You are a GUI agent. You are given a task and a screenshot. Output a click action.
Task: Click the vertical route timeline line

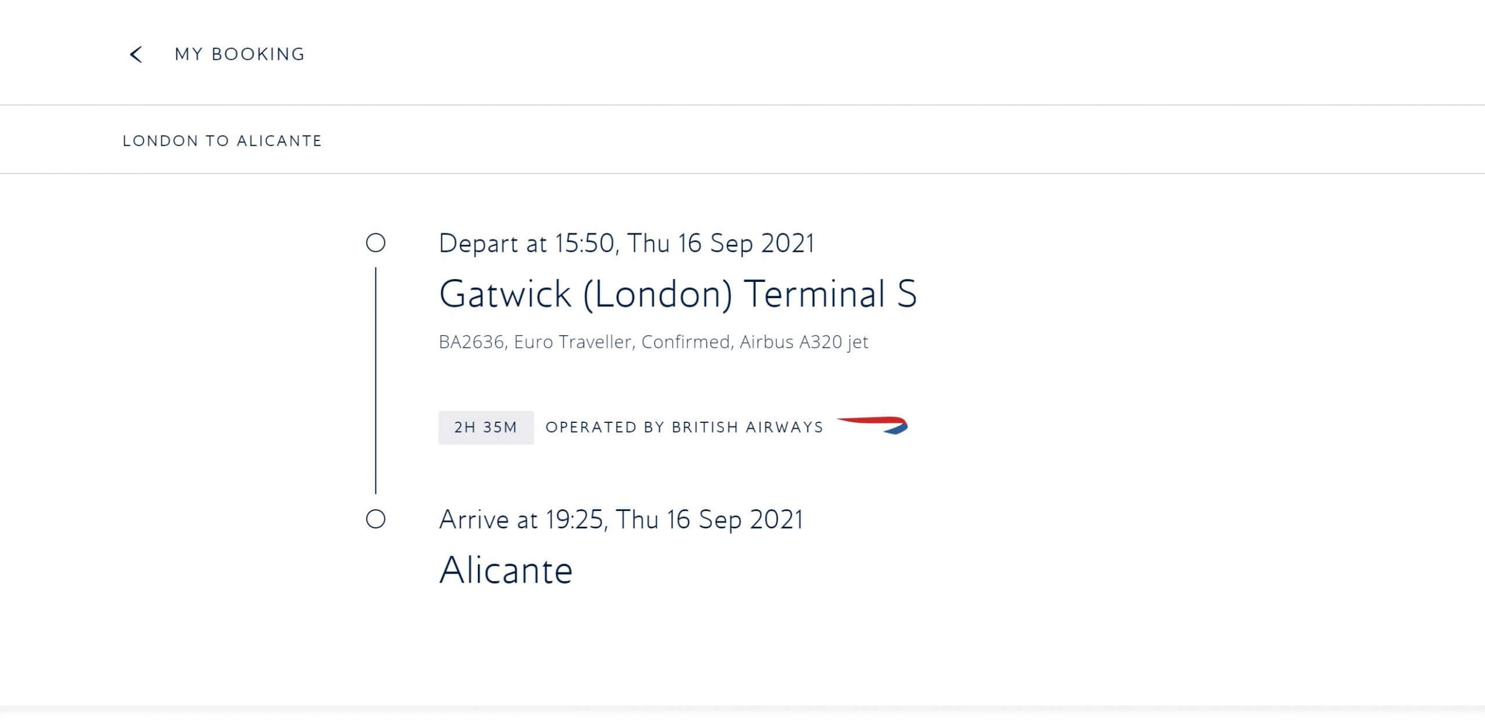pyautogui.click(x=376, y=381)
